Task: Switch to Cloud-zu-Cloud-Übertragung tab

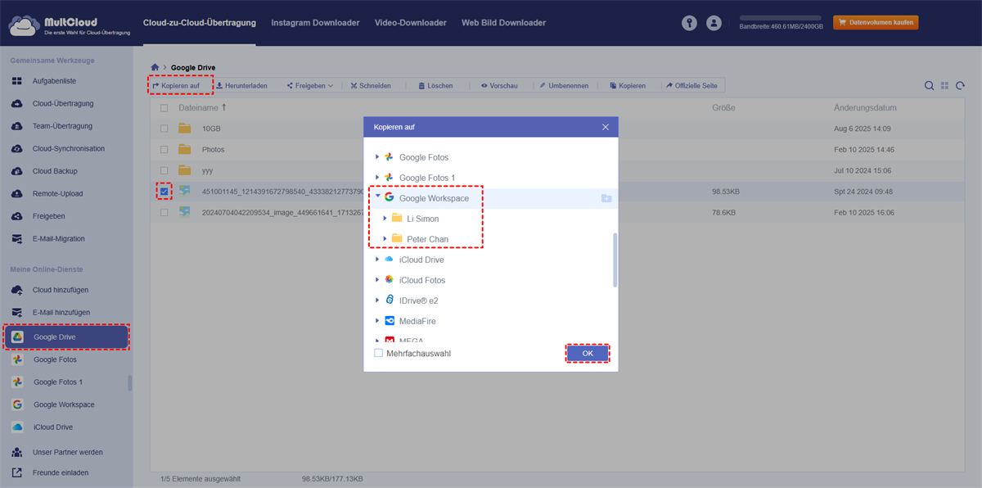Action: 199,23
